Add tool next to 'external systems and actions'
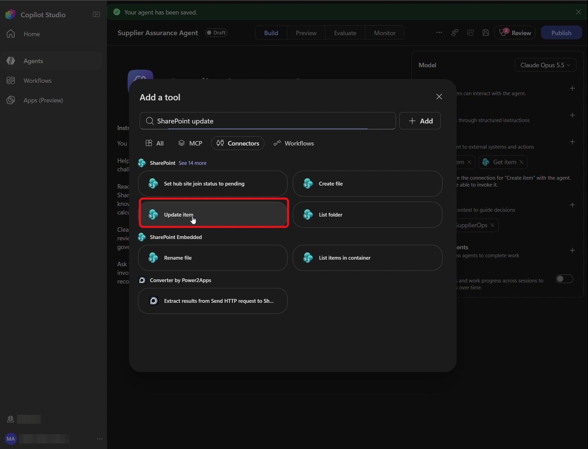 (572, 142)
